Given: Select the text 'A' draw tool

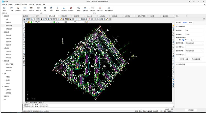Looking at the screenshot, I should tap(24, 58).
